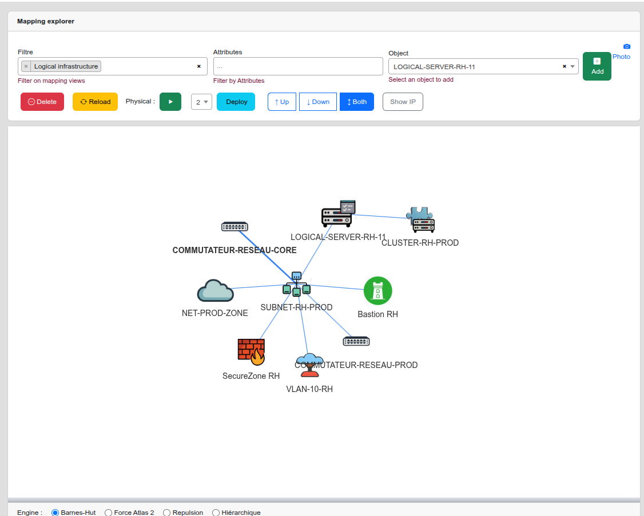Select the VLAN-10-RH node icon
The height and width of the screenshot is (516, 644).
coord(309,366)
